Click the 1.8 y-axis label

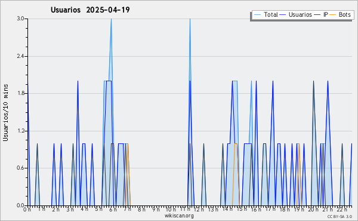tap(20, 93)
